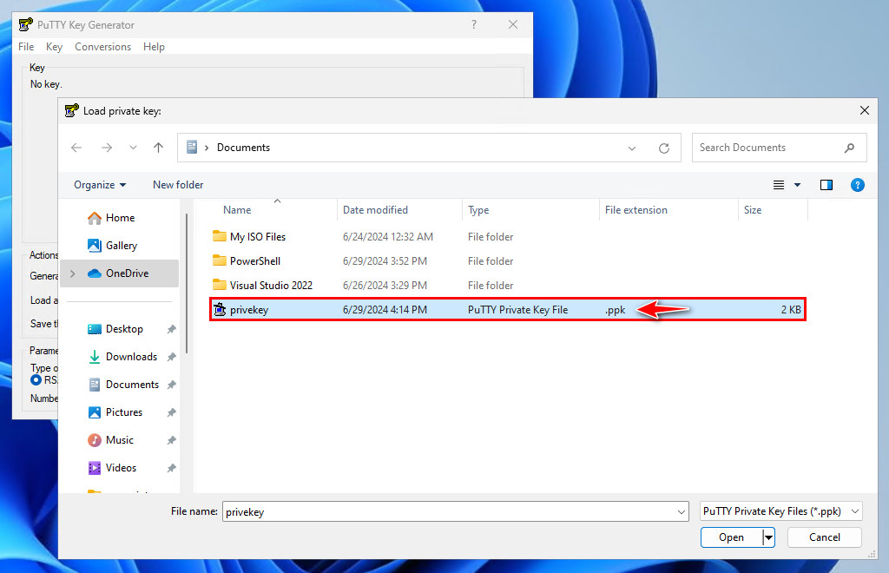Select Gallery in navigation pane
The image size is (889, 573).
(x=120, y=246)
